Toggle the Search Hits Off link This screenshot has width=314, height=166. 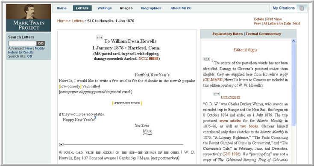coord(29,56)
